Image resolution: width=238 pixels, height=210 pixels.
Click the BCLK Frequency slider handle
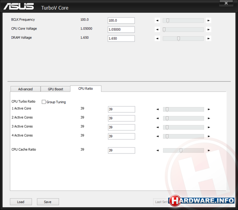point(167,21)
